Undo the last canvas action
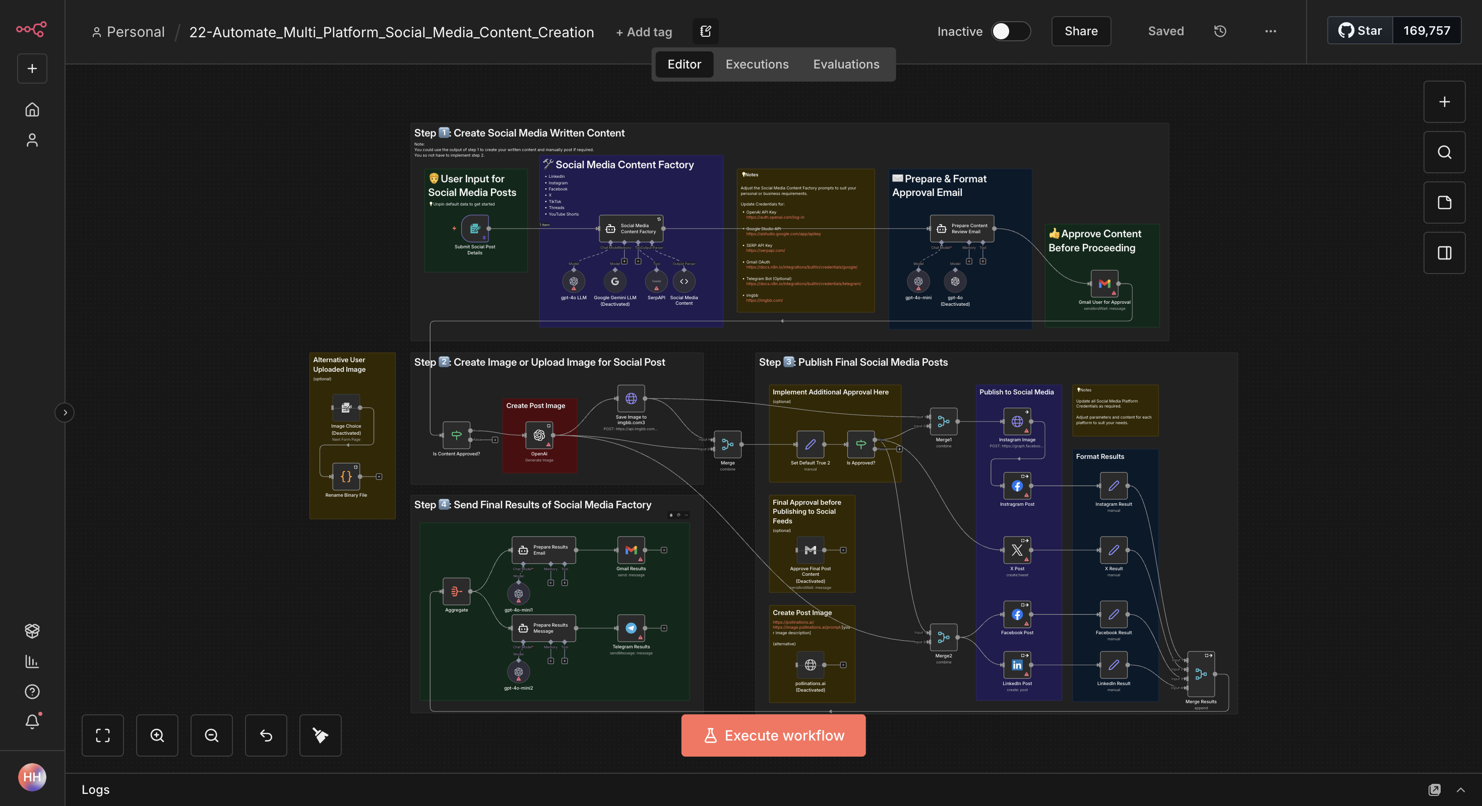The width and height of the screenshot is (1482, 806). 265,735
